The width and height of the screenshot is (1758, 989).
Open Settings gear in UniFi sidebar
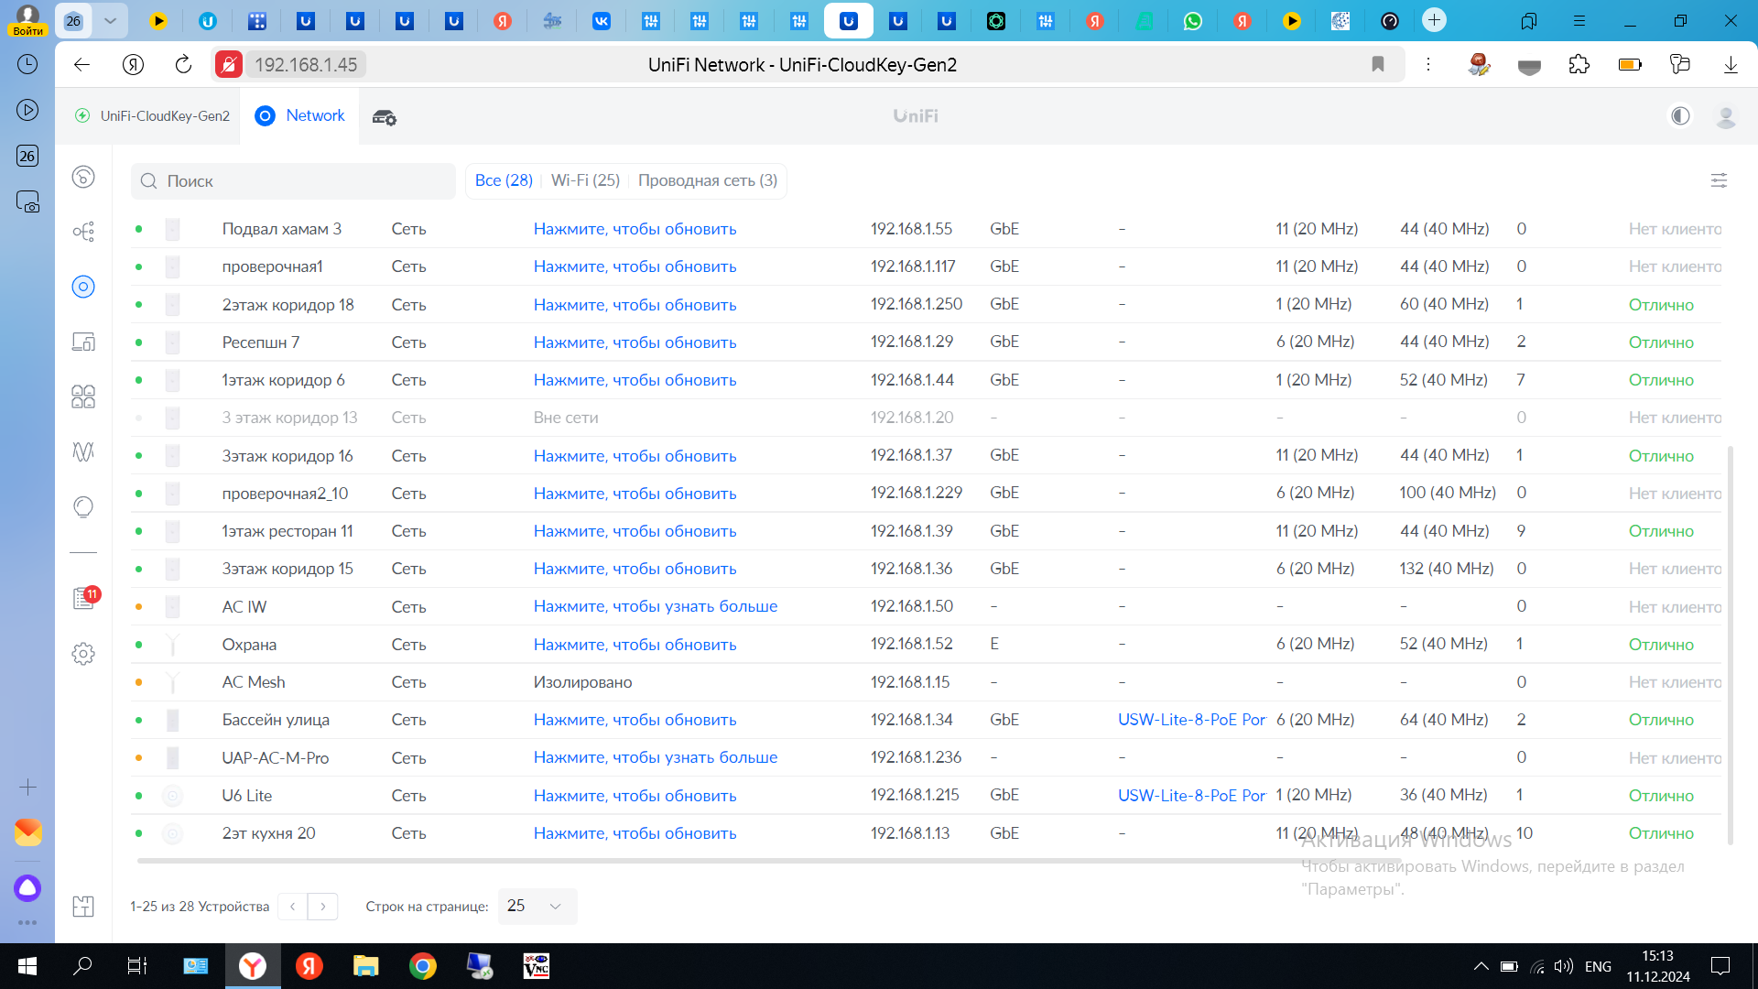(83, 654)
